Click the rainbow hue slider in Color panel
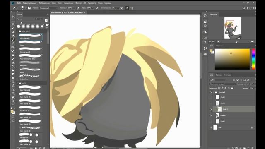This screenshot has width=265, height=149. point(253,59)
